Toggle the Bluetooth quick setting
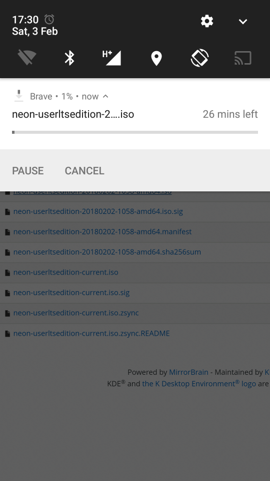 69,58
